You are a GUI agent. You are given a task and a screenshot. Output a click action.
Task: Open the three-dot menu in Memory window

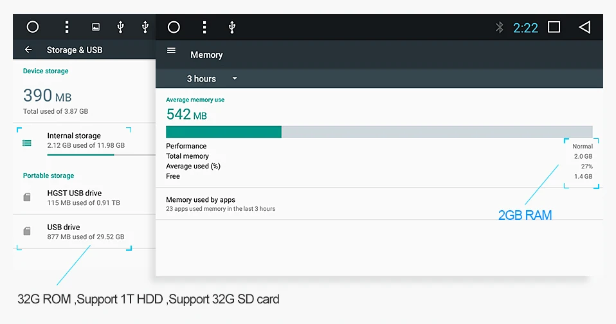(x=204, y=27)
